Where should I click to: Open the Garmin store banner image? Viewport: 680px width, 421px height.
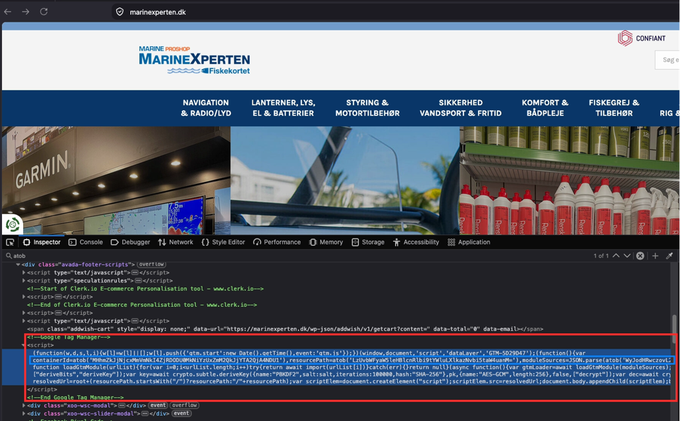[x=116, y=181]
